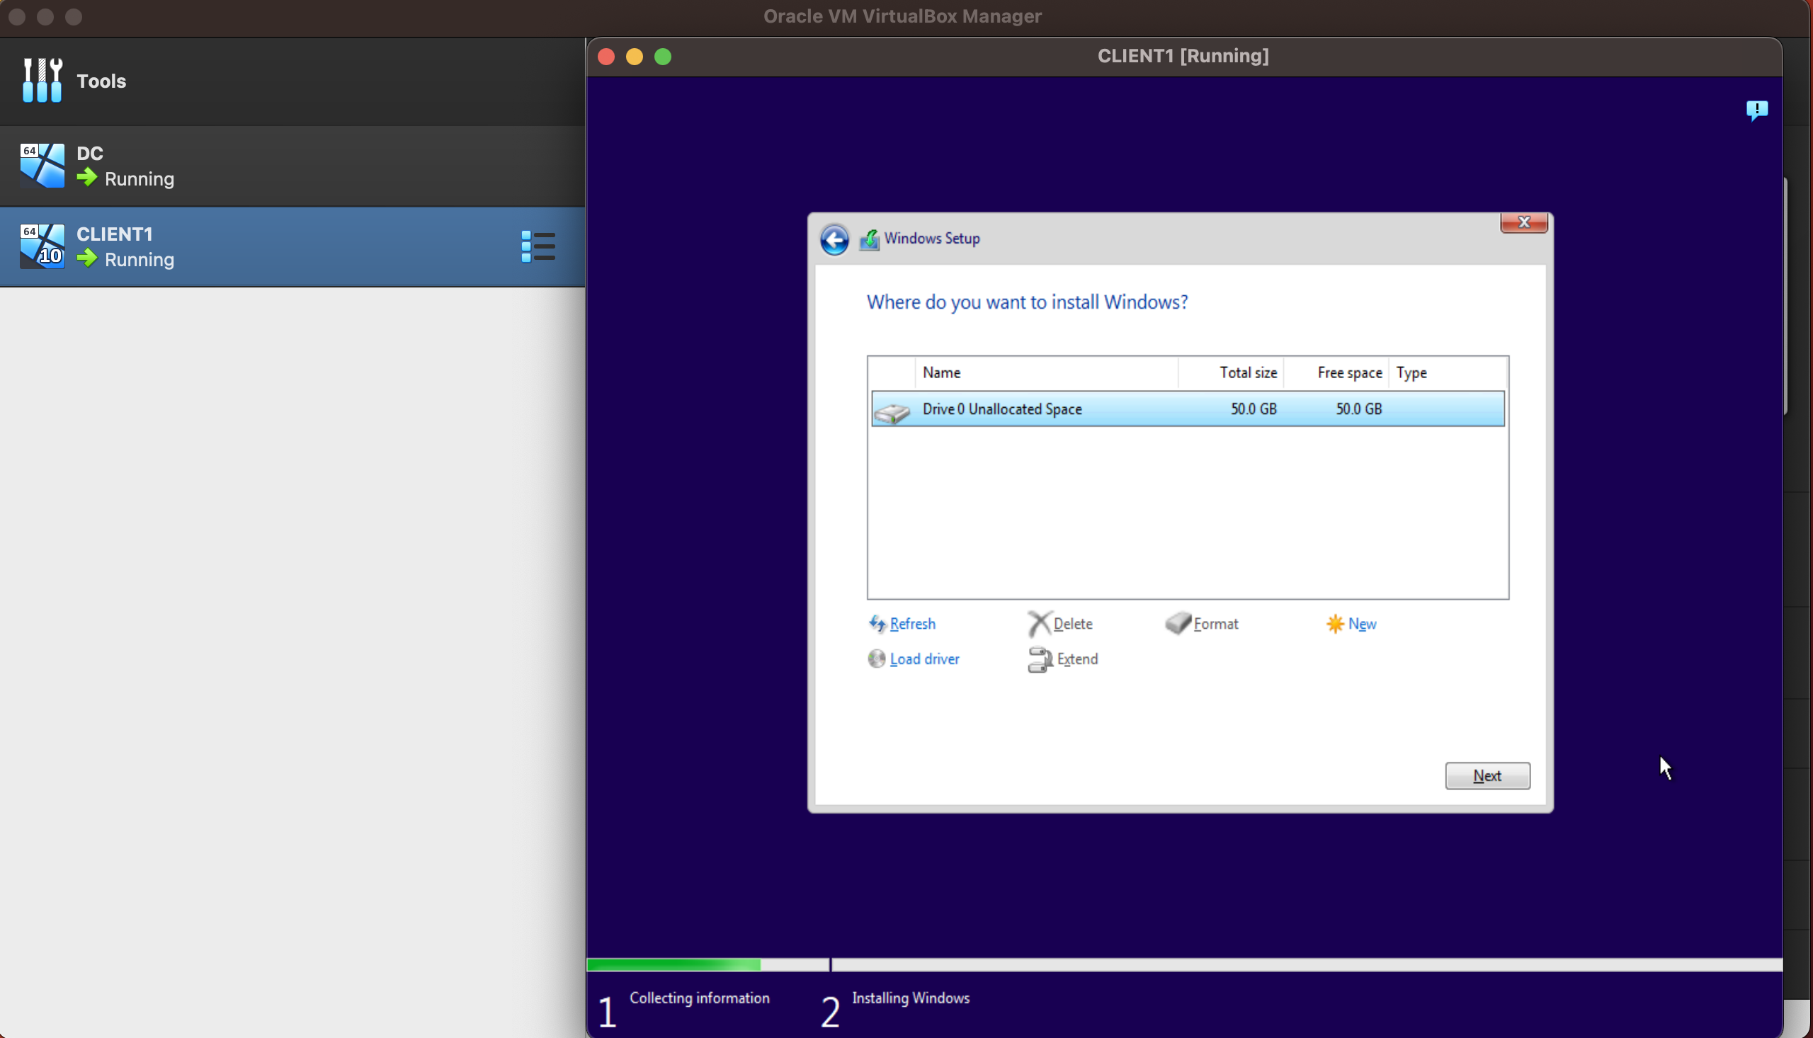Click the Format partition option

tap(1215, 624)
